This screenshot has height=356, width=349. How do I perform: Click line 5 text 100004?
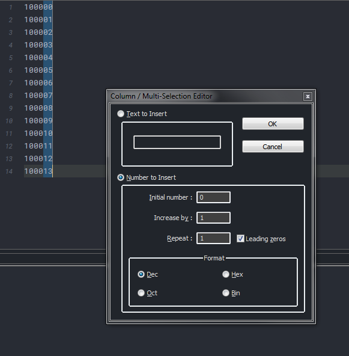[x=38, y=58]
